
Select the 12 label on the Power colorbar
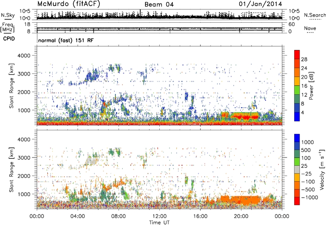(x=304, y=95)
